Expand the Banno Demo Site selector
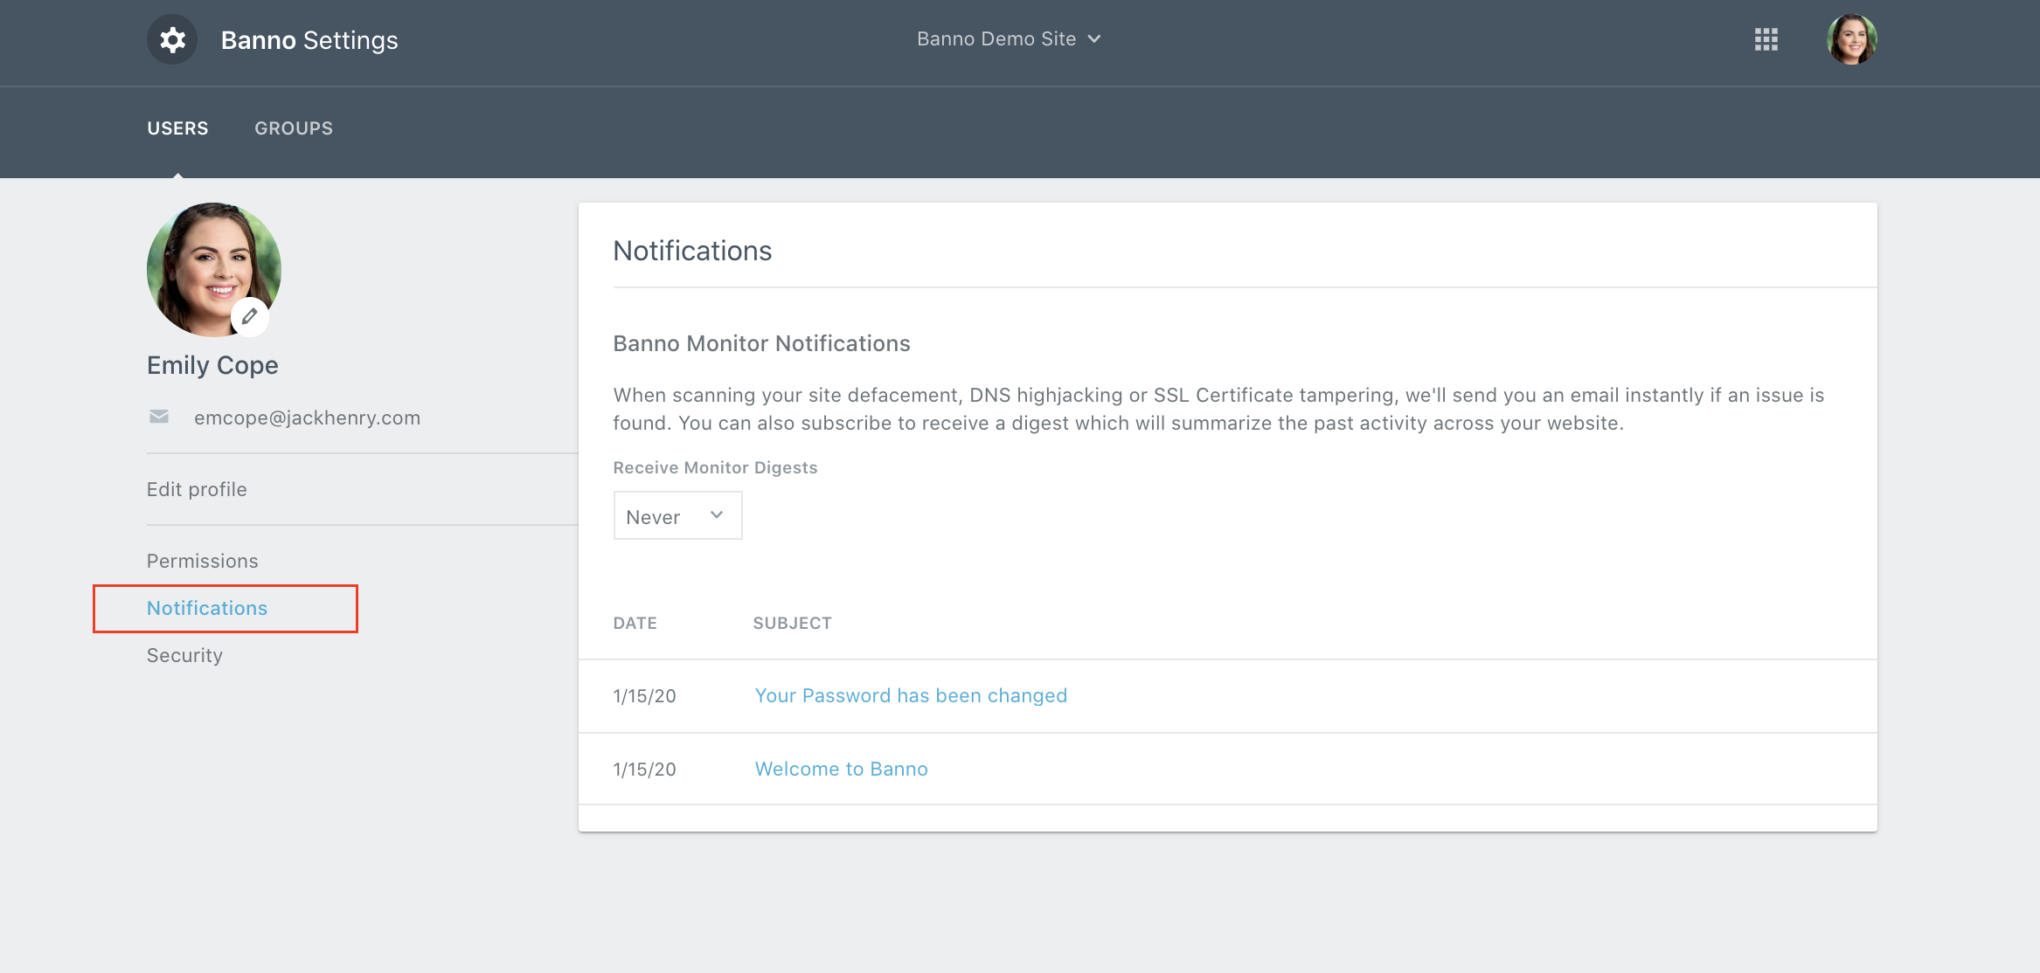The image size is (2040, 973). coord(996,39)
